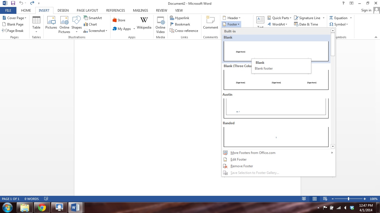The image size is (380, 213).
Task: Switch to Read Mode view
Action: 304,199
